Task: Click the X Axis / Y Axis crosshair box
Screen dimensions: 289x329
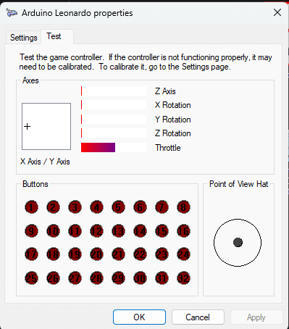Action: [x=46, y=127]
